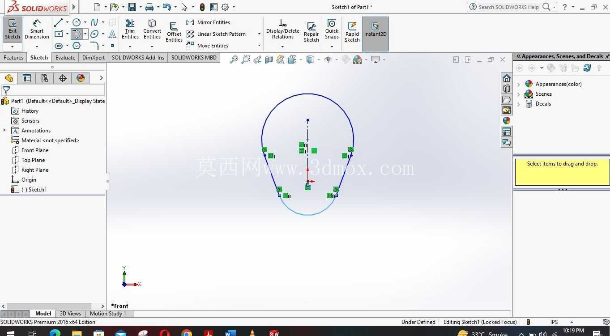Open DisplayManager tab icon
The width and height of the screenshot is (610, 336).
(x=81, y=78)
